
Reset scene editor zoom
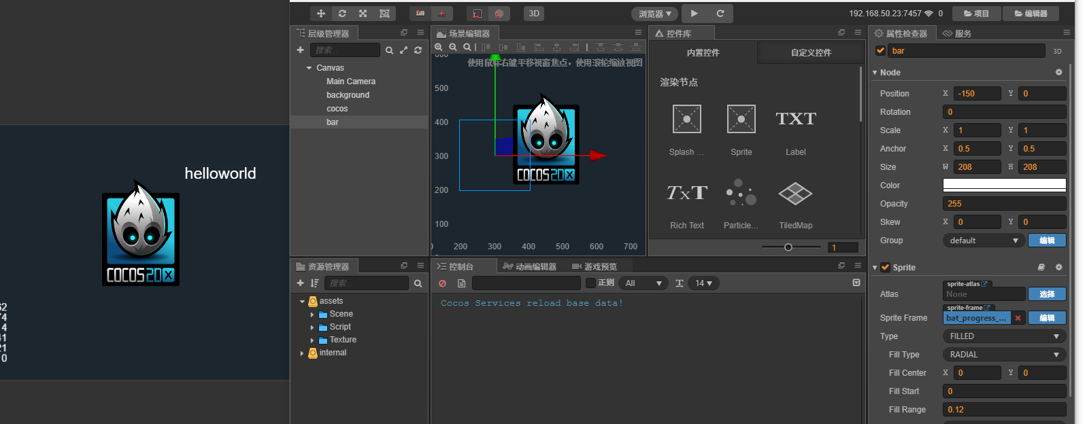(x=467, y=47)
